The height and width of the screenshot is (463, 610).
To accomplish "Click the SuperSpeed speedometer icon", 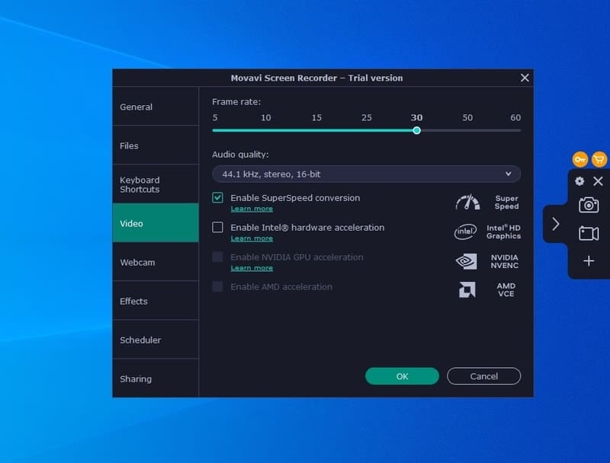I will pyautogui.click(x=467, y=202).
